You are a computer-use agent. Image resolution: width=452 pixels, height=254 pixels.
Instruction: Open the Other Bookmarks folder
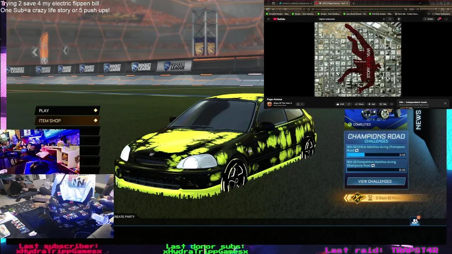441,14
